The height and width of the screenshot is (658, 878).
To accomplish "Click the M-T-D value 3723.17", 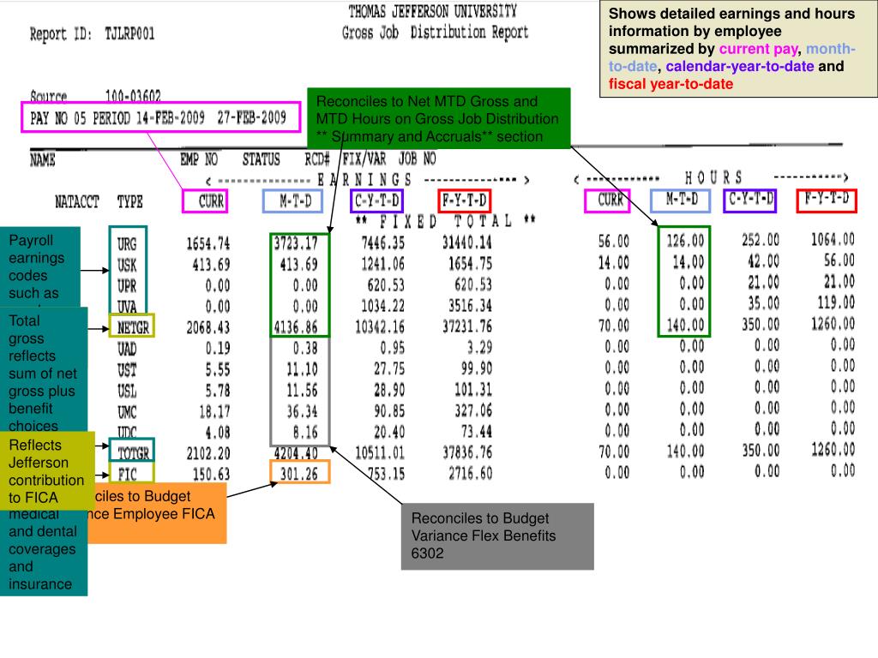I will [x=296, y=243].
